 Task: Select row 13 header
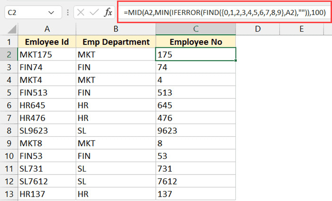pos(9,194)
